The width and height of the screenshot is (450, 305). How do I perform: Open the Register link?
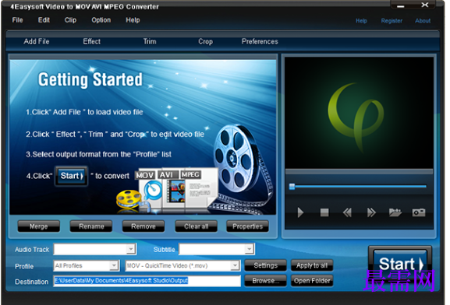coord(392,21)
